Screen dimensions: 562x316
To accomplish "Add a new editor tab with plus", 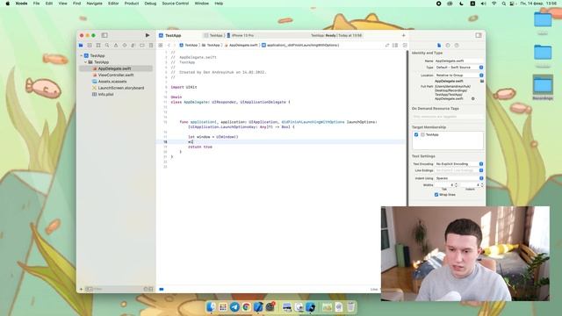I will pyautogui.click(x=403, y=35).
